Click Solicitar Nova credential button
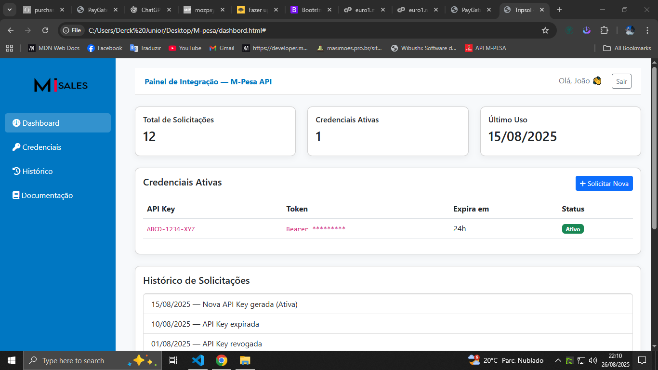658x370 pixels. (604, 184)
